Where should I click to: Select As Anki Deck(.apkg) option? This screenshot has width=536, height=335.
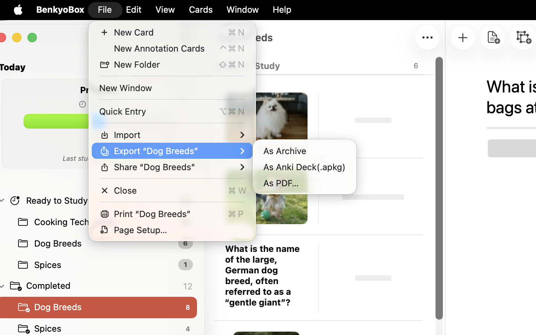coord(305,167)
